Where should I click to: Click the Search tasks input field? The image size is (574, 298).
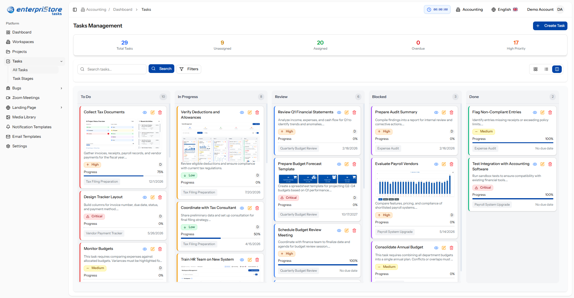115,69
